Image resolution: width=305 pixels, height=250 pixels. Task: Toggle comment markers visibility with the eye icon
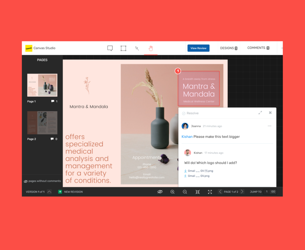(x=160, y=192)
